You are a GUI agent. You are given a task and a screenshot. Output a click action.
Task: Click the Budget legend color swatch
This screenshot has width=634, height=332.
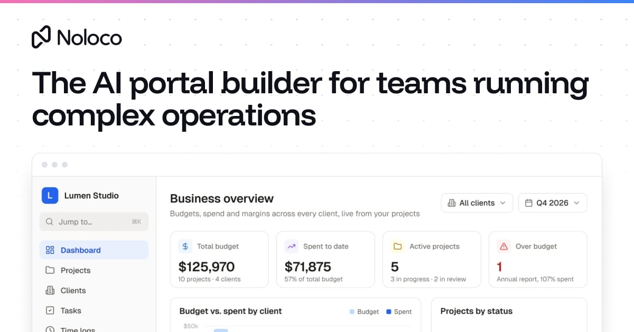coord(352,312)
